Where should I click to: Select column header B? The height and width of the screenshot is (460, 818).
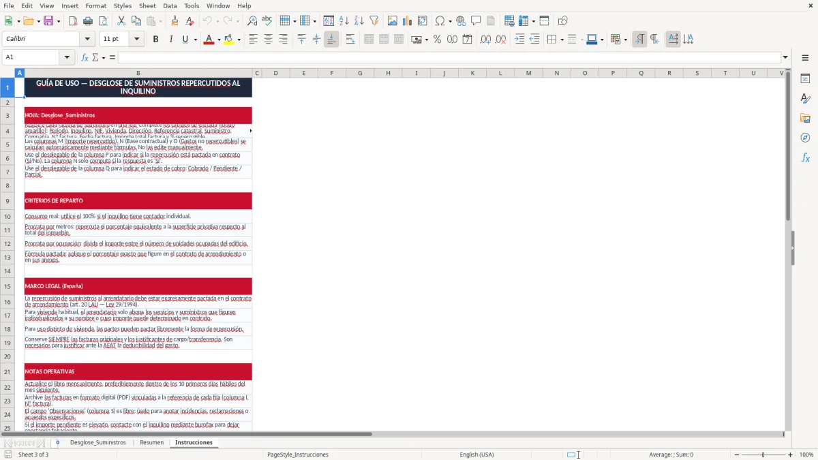(x=138, y=73)
